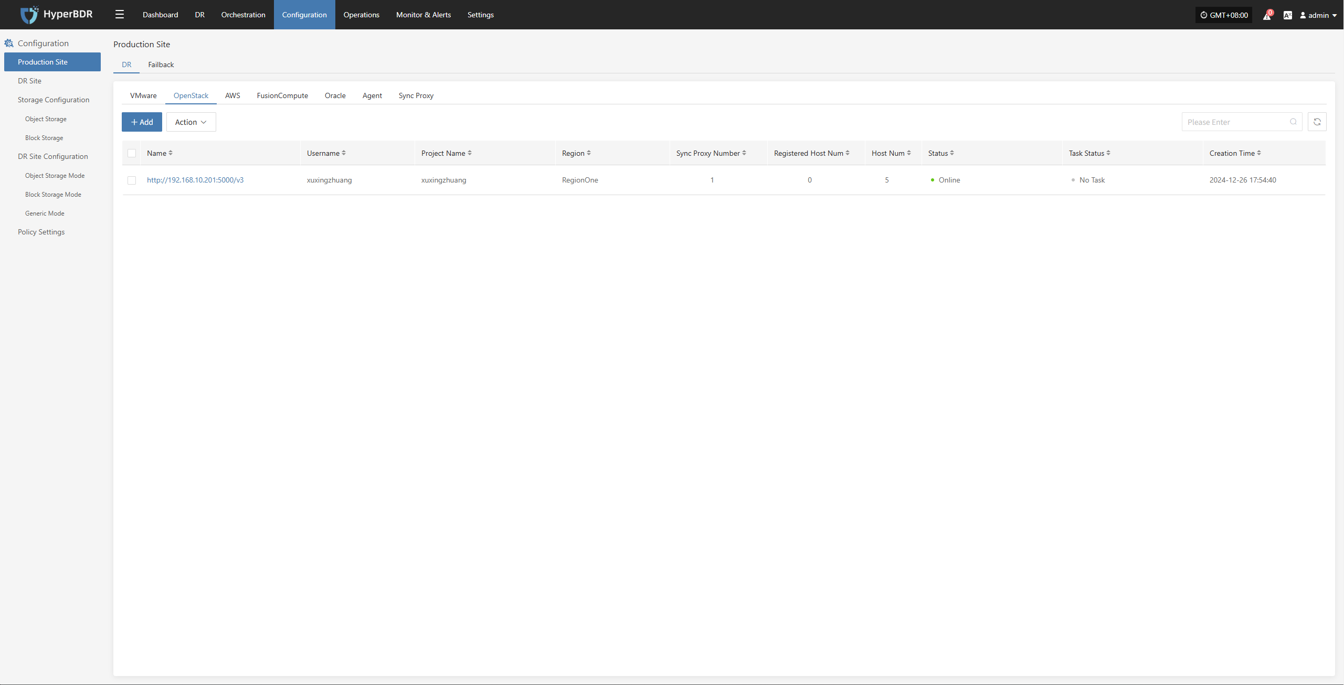Sort by Creation Time column arrows

(x=1259, y=153)
